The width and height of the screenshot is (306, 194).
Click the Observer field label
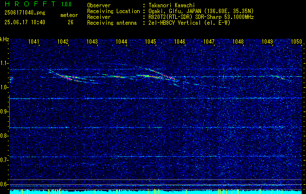(x=99, y=5)
